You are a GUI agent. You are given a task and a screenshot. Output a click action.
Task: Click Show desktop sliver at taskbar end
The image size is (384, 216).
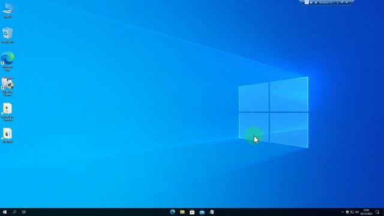pyautogui.click(x=383, y=212)
